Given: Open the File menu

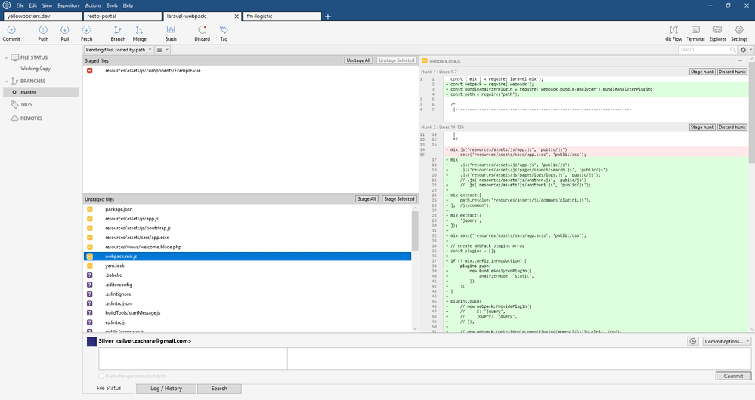Looking at the screenshot, I should 20,5.
